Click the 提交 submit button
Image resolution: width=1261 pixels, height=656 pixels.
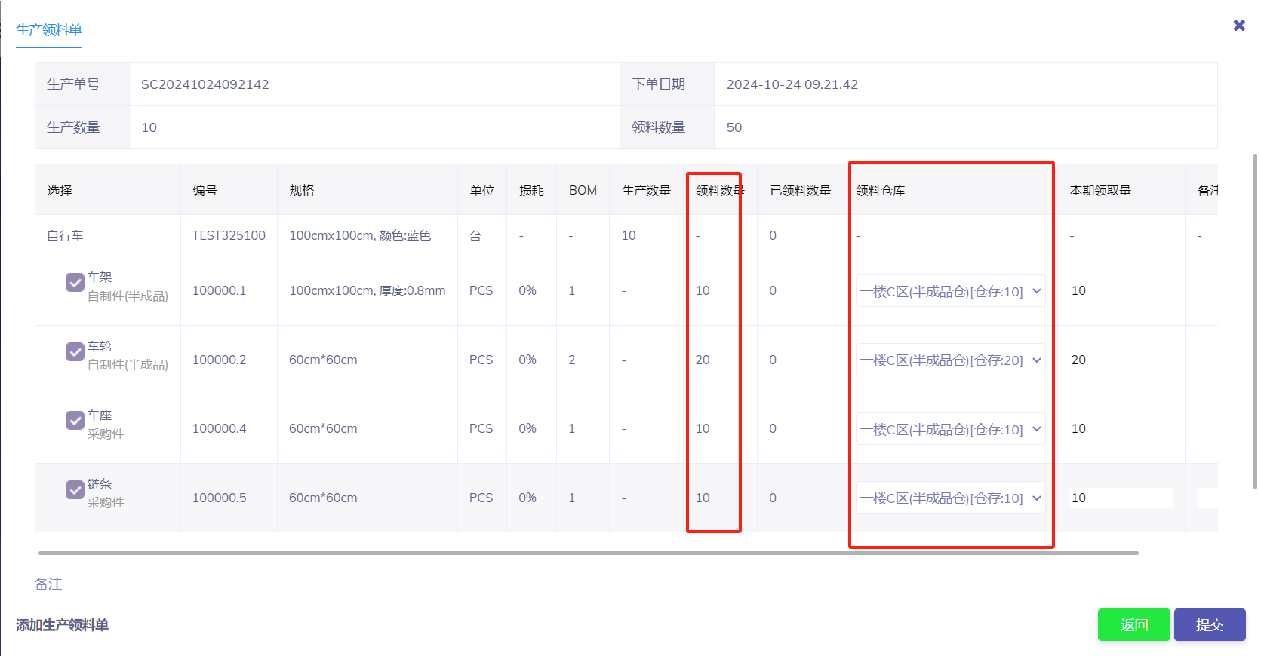[x=1209, y=625]
